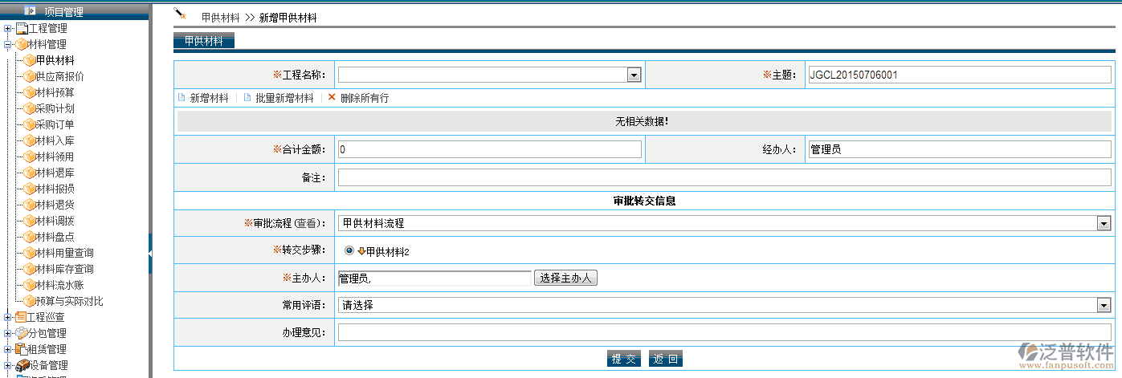Click the 选择主办人 button
This screenshot has height=378, width=1122.
pos(566,278)
